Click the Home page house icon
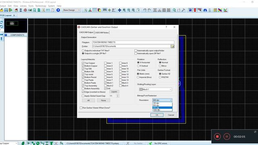The height and width of the screenshot is (145, 258). [16, 10]
